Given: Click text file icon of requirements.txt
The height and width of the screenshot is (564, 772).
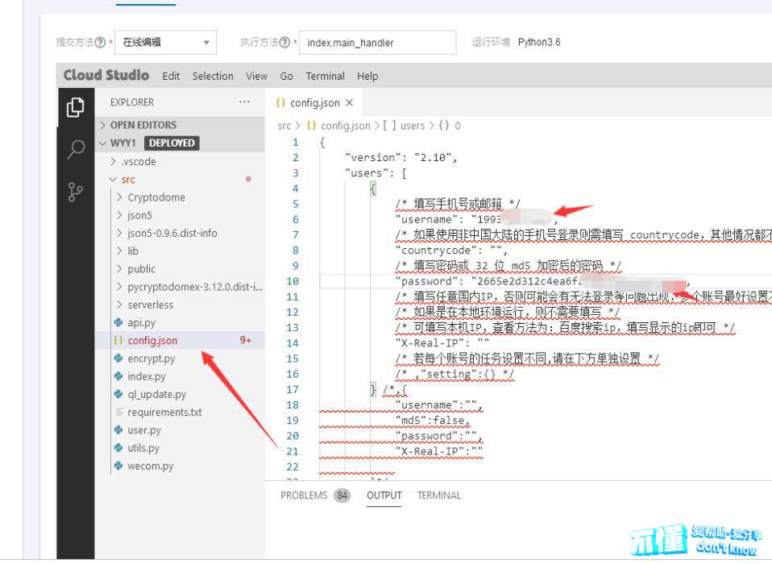Looking at the screenshot, I should 118,412.
